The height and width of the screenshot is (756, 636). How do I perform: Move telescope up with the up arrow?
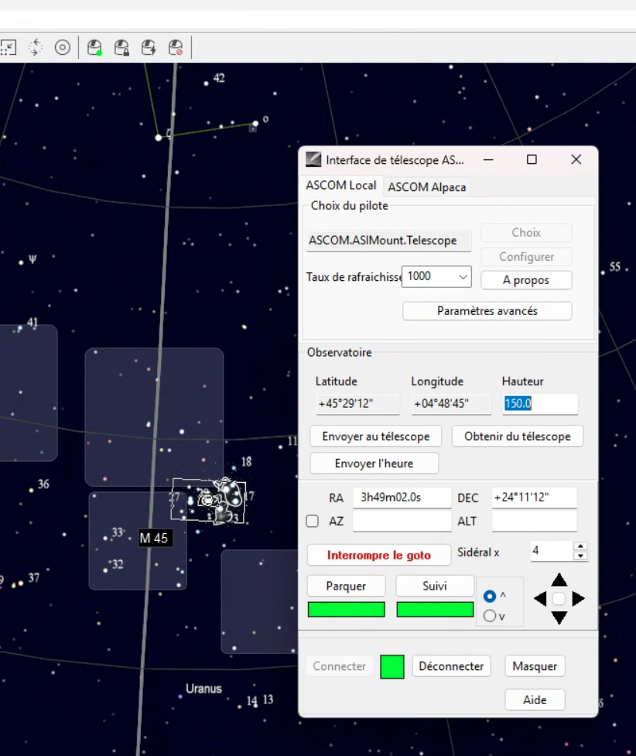[559, 580]
